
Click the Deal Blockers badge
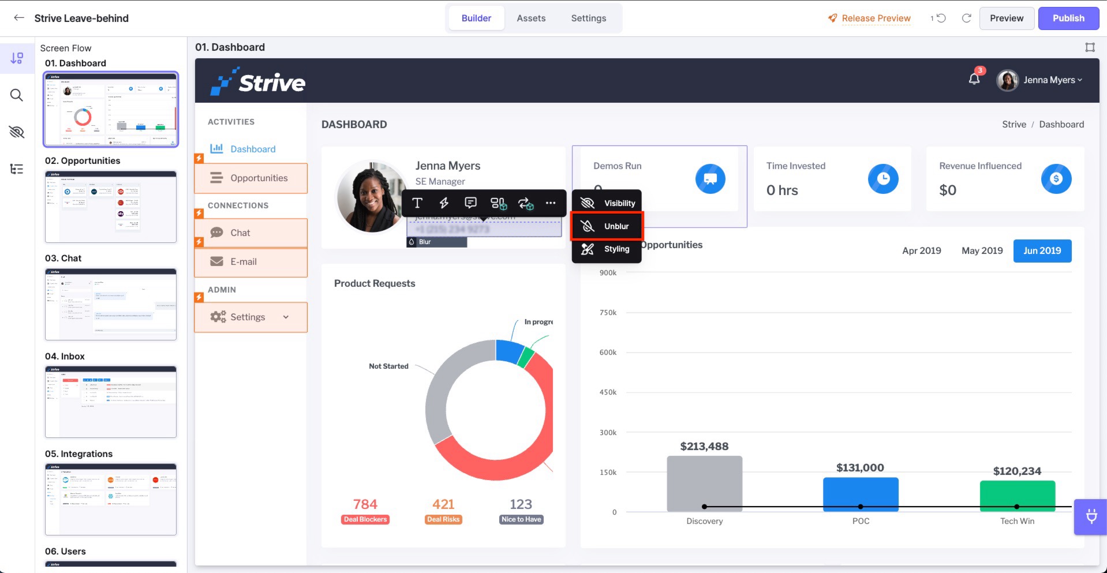click(365, 519)
